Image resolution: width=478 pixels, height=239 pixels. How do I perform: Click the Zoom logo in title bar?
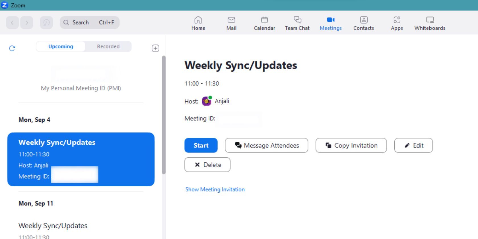(x=5, y=5)
